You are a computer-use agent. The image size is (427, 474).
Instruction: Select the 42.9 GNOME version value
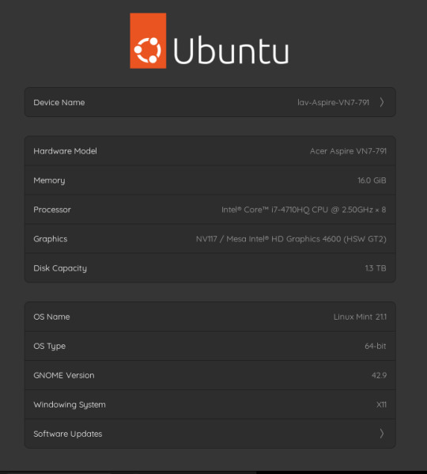(379, 375)
